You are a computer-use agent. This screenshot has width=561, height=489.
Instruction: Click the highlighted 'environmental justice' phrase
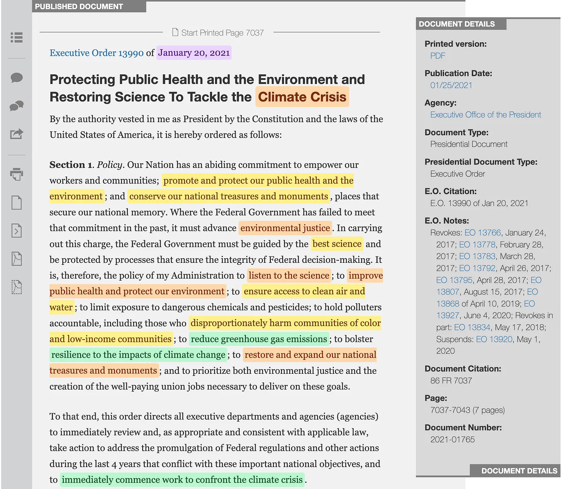[285, 228]
